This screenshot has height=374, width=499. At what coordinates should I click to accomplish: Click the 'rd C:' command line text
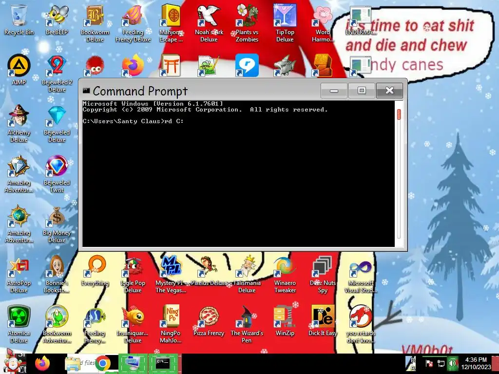click(174, 121)
